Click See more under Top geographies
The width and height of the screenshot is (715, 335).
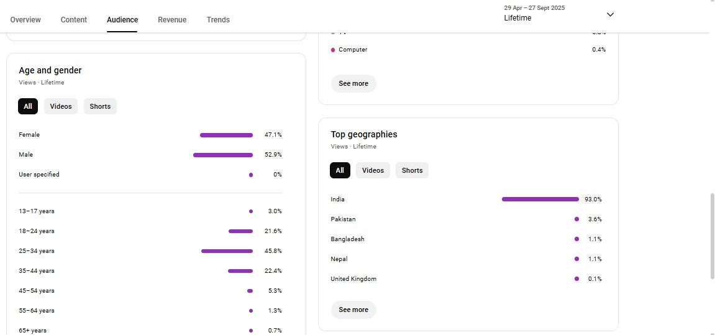353,310
